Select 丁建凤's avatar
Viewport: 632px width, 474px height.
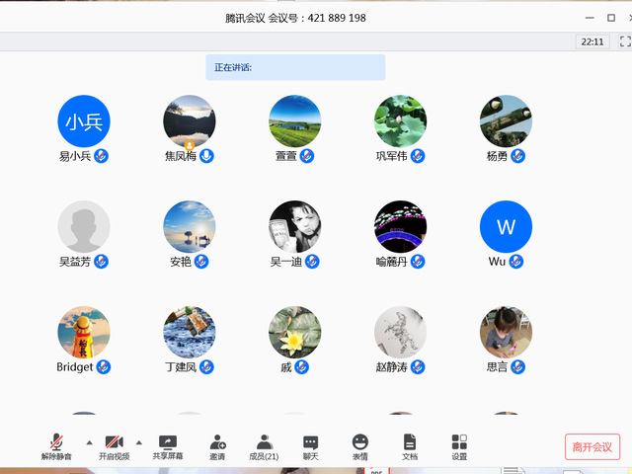pyautogui.click(x=190, y=332)
